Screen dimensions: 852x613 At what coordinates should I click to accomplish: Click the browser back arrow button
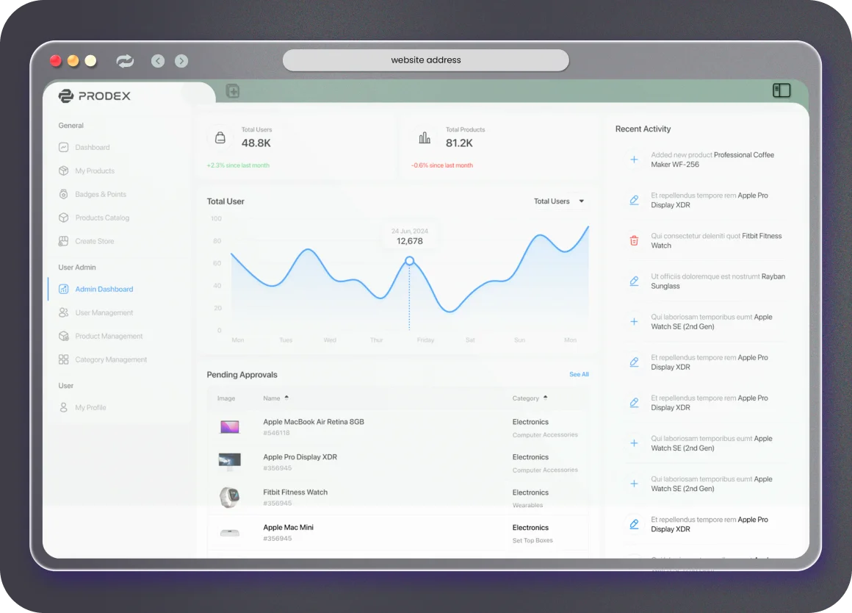[158, 61]
